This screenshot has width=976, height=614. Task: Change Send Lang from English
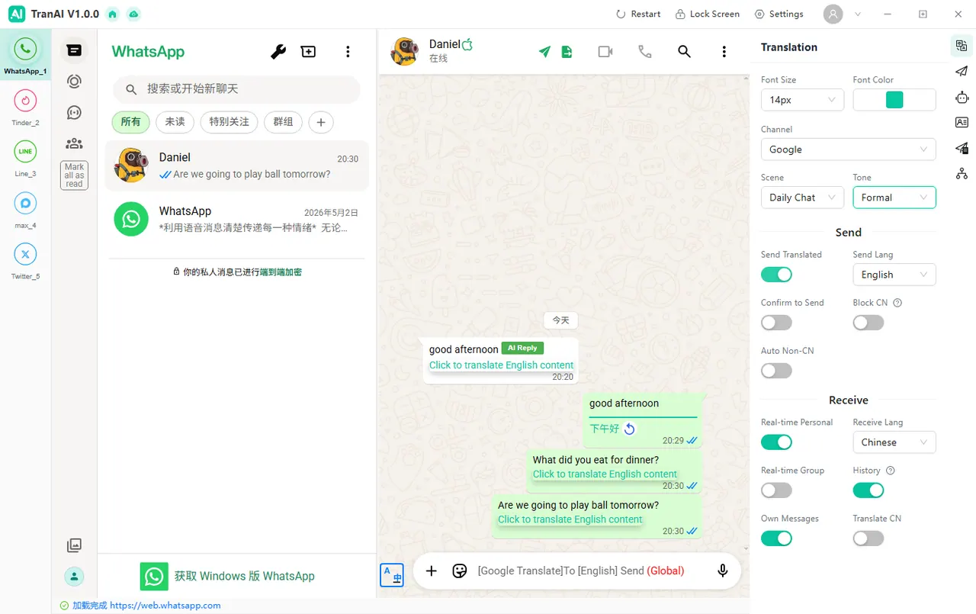click(x=894, y=275)
